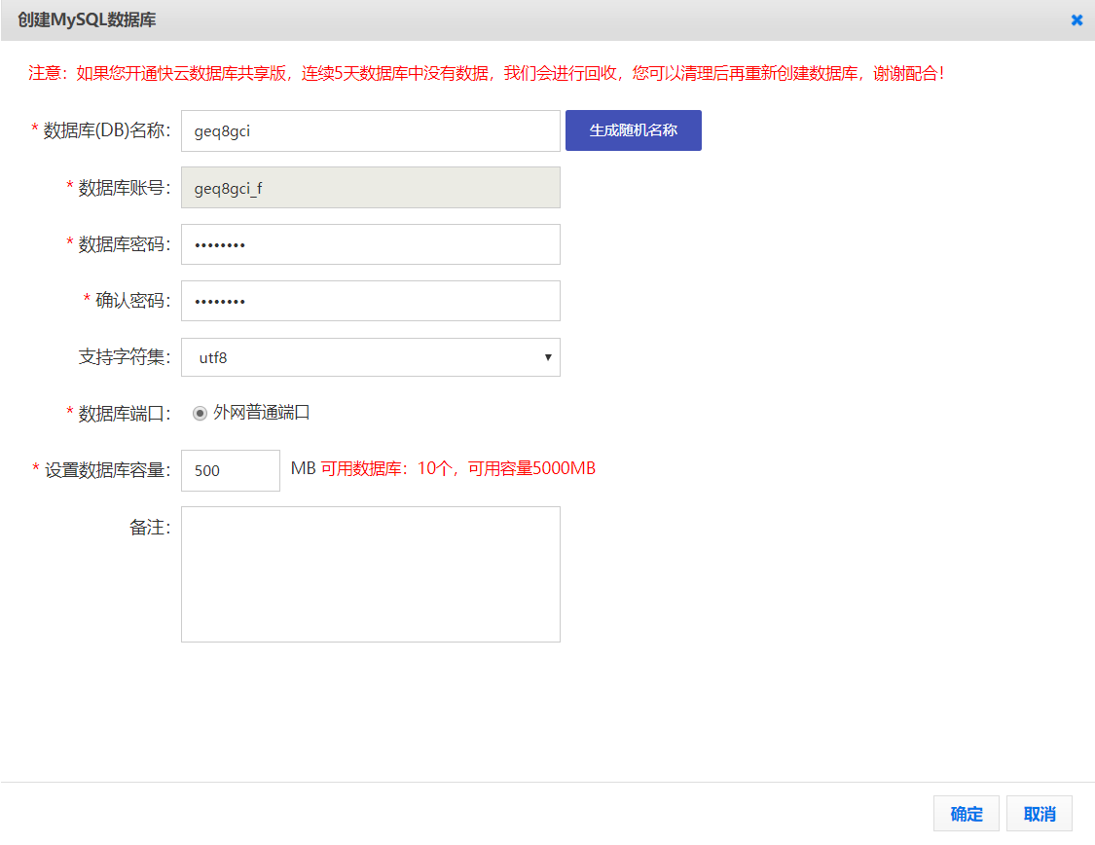Click the 生成随机名称 button
This screenshot has width=1095, height=845.
click(x=633, y=130)
